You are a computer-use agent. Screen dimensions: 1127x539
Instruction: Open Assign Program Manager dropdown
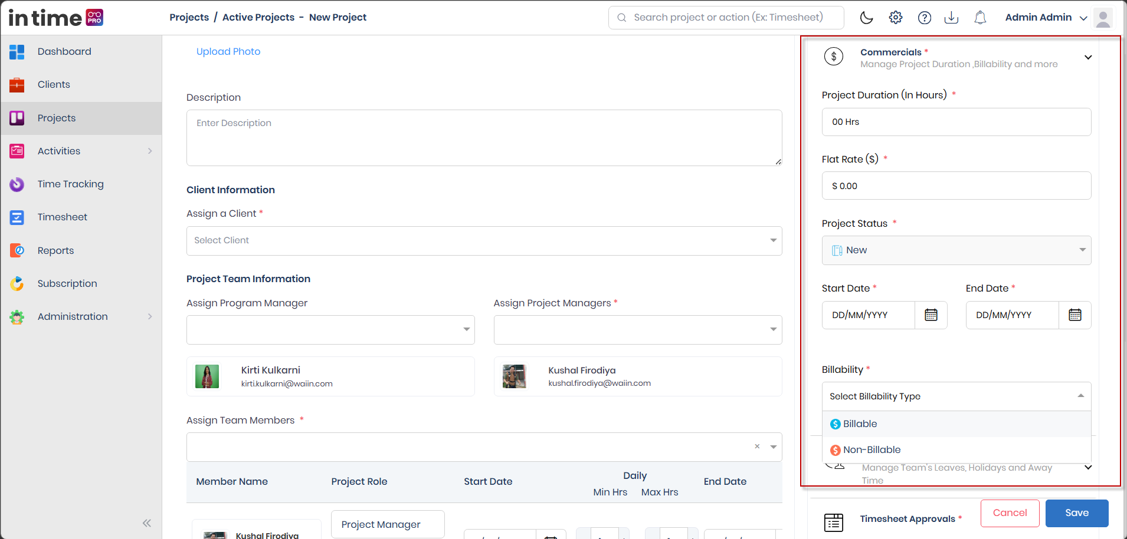coord(330,330)
